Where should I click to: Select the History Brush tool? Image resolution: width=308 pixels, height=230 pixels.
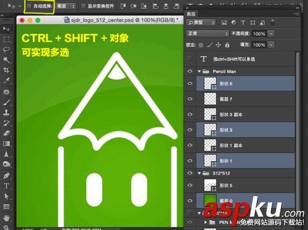(7, 123)
